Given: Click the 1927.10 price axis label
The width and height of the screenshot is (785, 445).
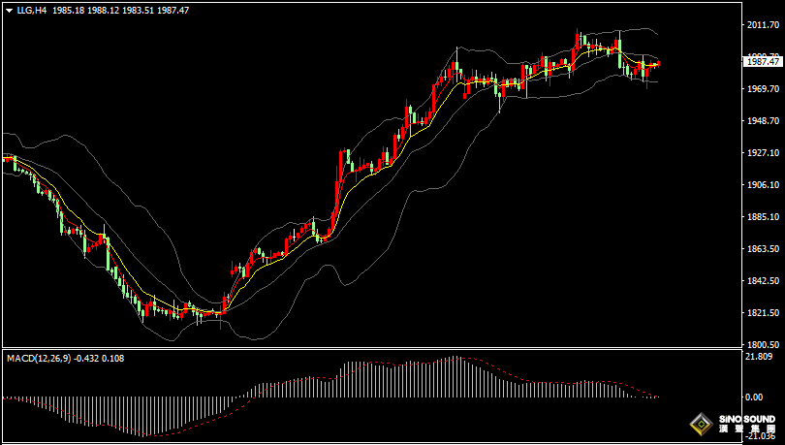Looking at the screenshot, I should 763,153.
